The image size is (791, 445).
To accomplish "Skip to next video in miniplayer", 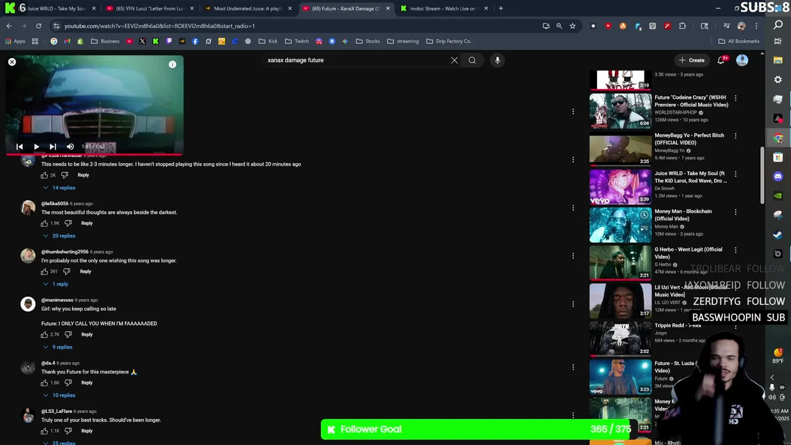I will pyautogui.click(x=53, y=147).
